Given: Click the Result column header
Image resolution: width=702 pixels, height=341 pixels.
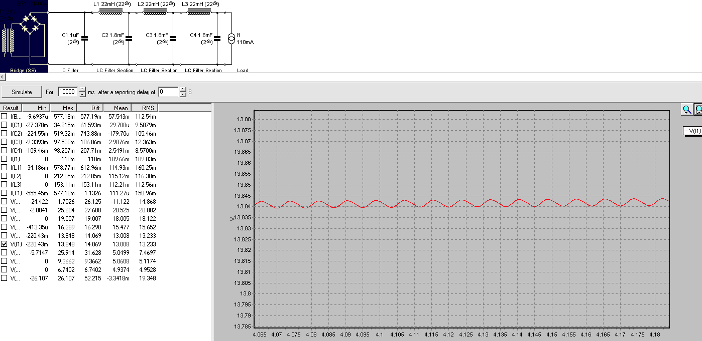Looking at the screenshot, I should (11, 108).
